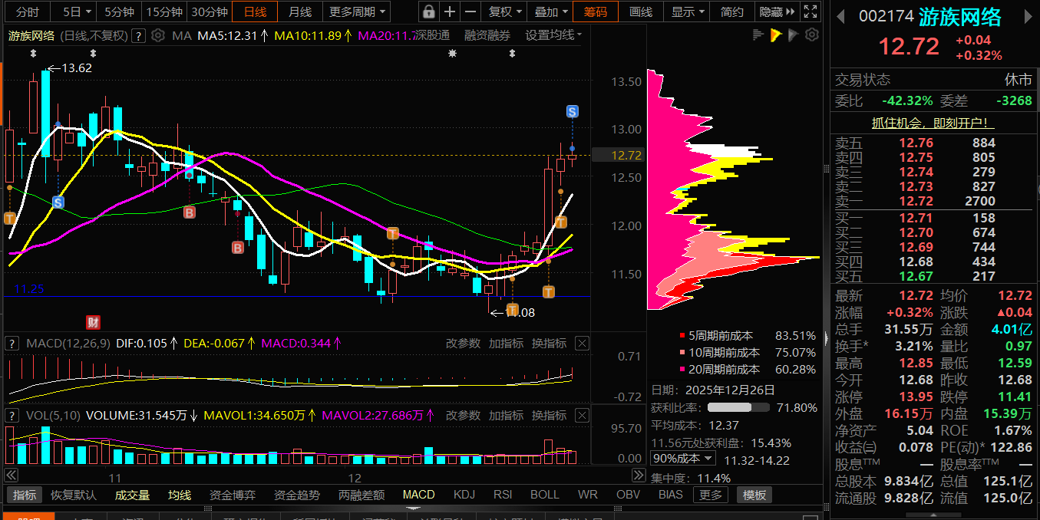This screenshot has width=1040, height=520.
Task: Zoom in chart with plus icon
Action: [450, 12]
